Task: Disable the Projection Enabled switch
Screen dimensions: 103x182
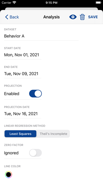Action: [x=35, y=94]
